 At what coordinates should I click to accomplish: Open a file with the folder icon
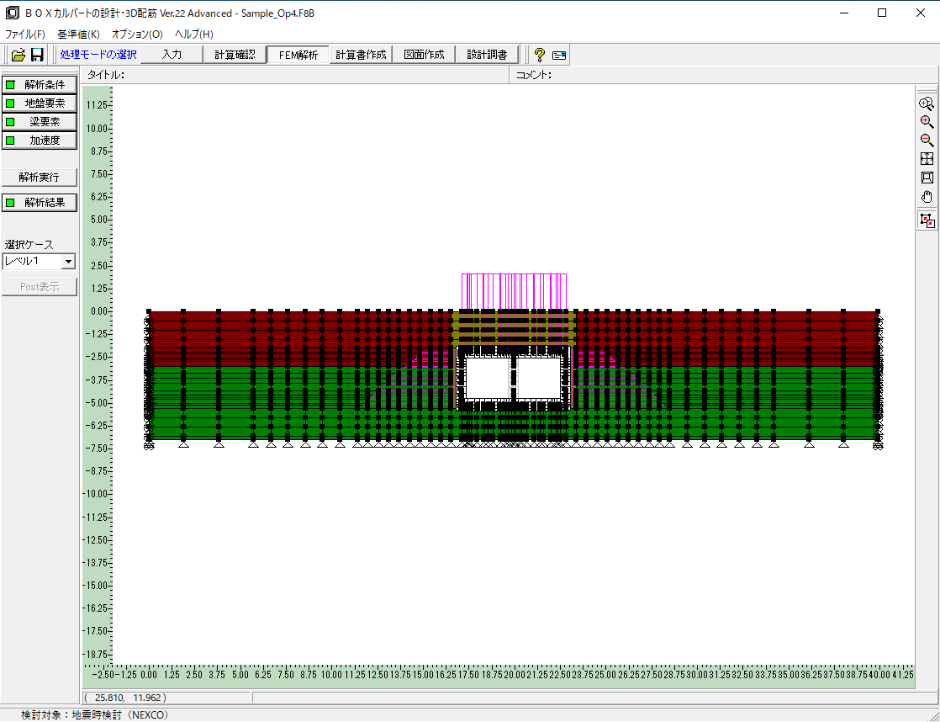(18, 56)
